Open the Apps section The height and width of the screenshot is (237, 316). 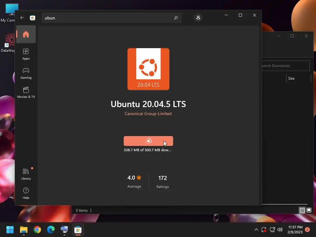click(26, 54)
